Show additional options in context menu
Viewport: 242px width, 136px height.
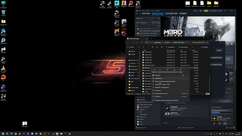click(170, 100)
